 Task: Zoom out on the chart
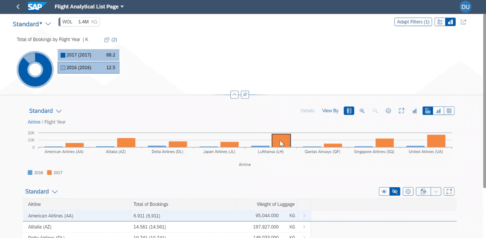(x=375, y=111)
